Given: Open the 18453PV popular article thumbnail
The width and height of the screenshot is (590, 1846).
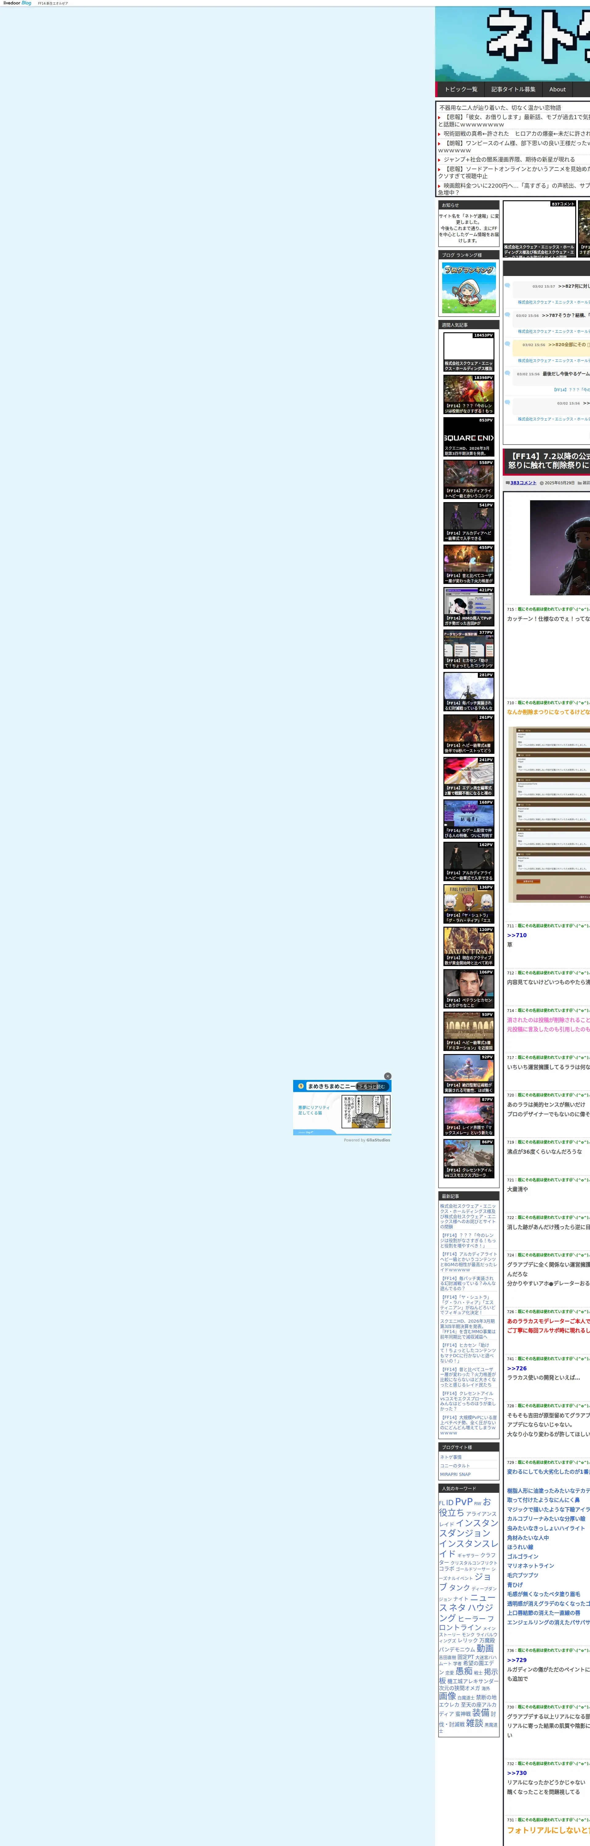Looking at the screenshot, I should (468, 351).
